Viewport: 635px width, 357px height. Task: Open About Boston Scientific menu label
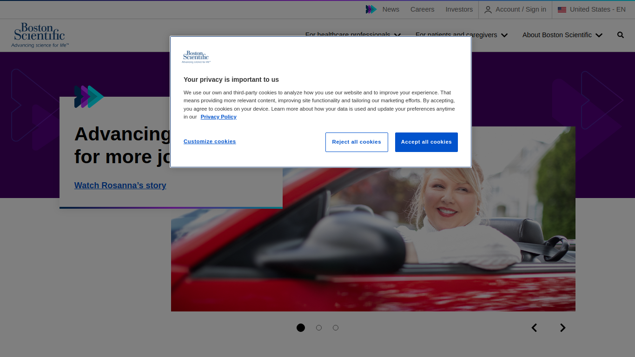pos(557,35)
